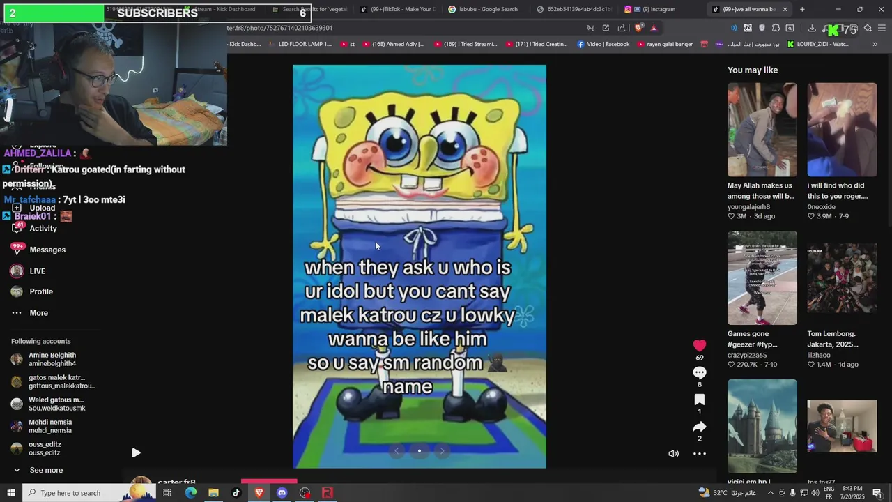Open File Explorer from taskbar
The height and width of the screenshot is (502, 892).
pos(213,493)
